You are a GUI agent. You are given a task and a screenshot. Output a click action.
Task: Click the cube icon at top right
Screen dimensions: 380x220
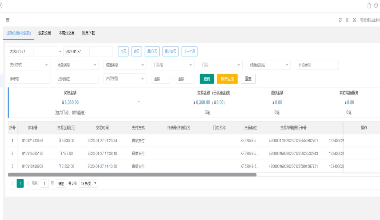(376, 5)
